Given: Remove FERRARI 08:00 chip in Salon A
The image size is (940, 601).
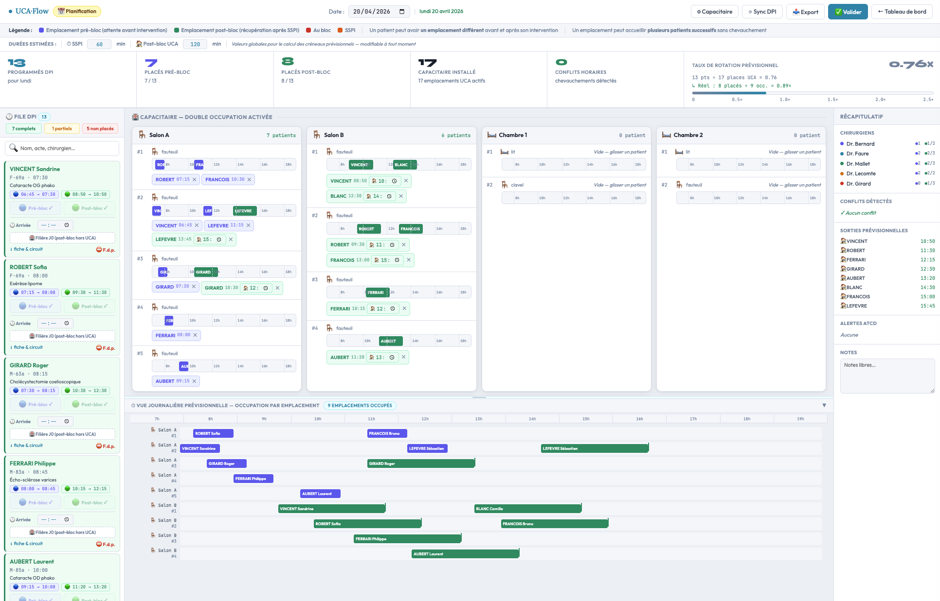Looking at the screenshot, I should [x=195, y=335].
